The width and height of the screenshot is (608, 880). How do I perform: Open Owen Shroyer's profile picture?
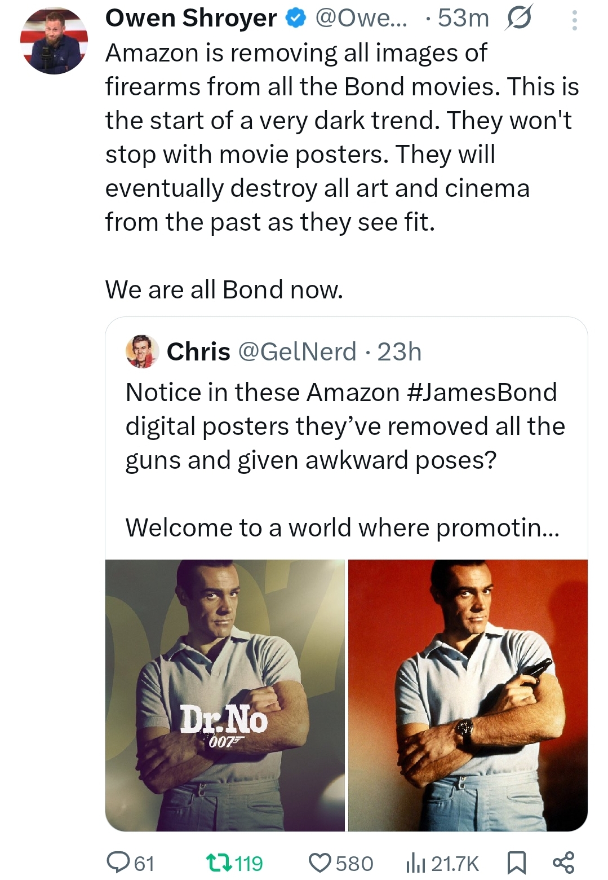tap(54, 41)
